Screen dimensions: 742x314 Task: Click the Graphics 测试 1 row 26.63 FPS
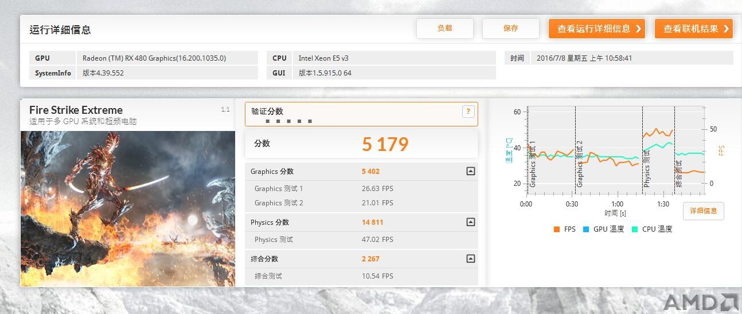[x=362, y=189]
